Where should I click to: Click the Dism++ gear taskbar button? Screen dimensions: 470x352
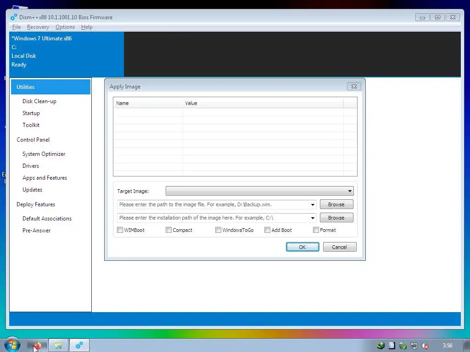click(79, 346)
